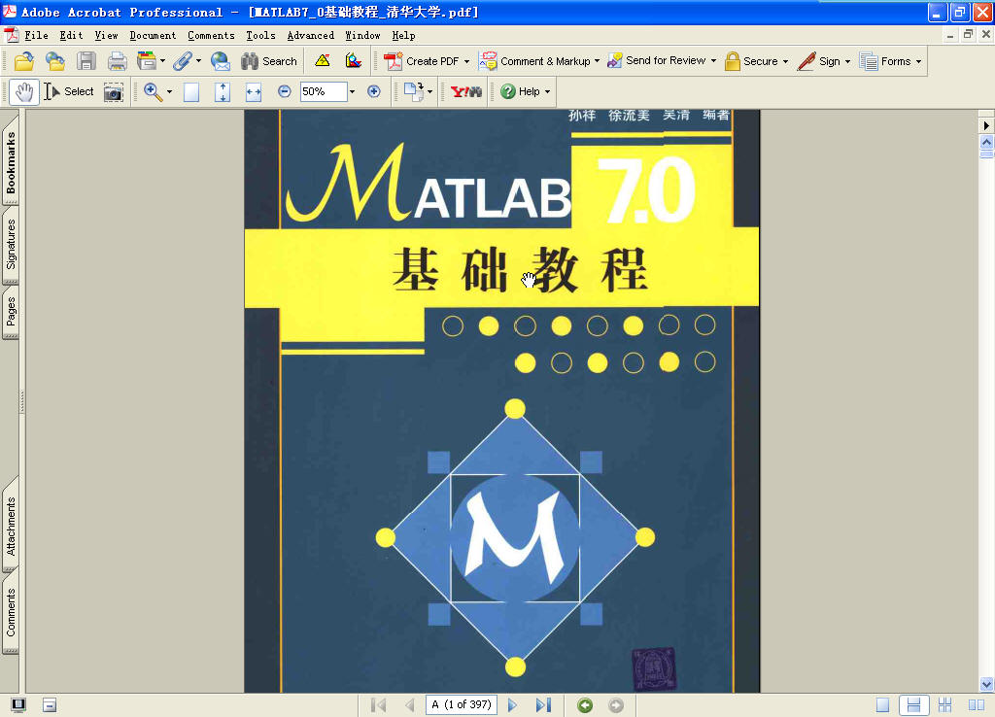995x717 pixels.
Task: Open the 50% zoom level dropdown
Action: [352, 92]
